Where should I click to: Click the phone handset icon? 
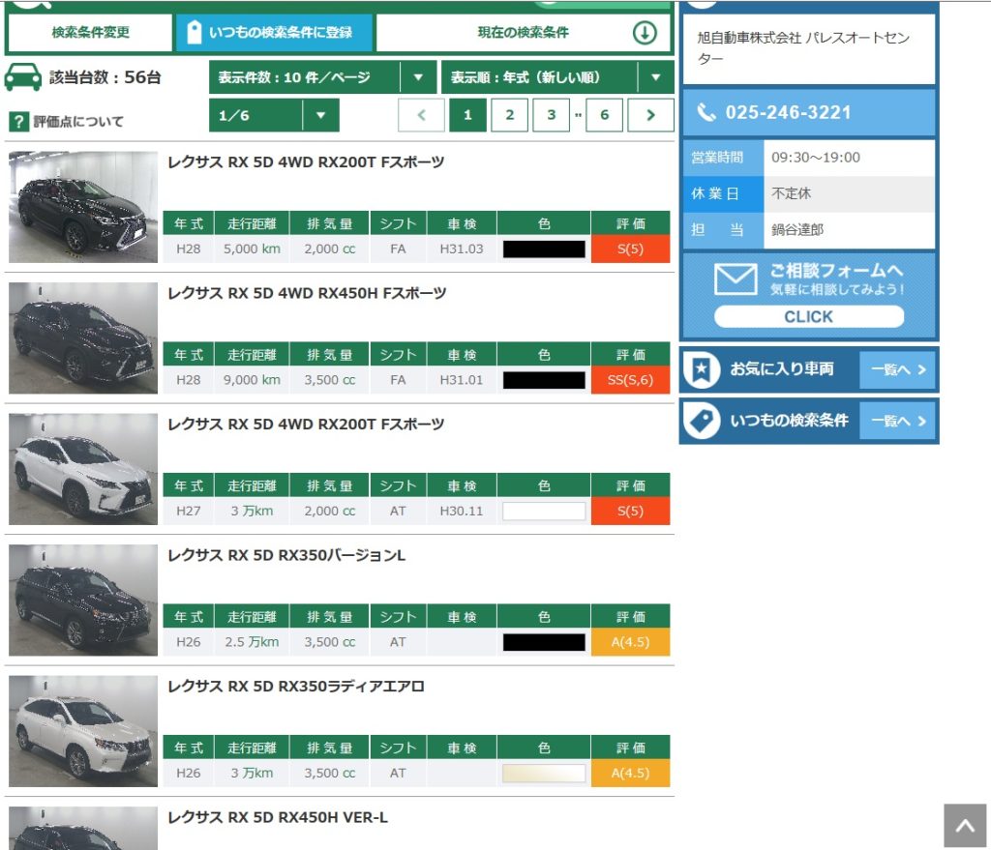point(706,112)
